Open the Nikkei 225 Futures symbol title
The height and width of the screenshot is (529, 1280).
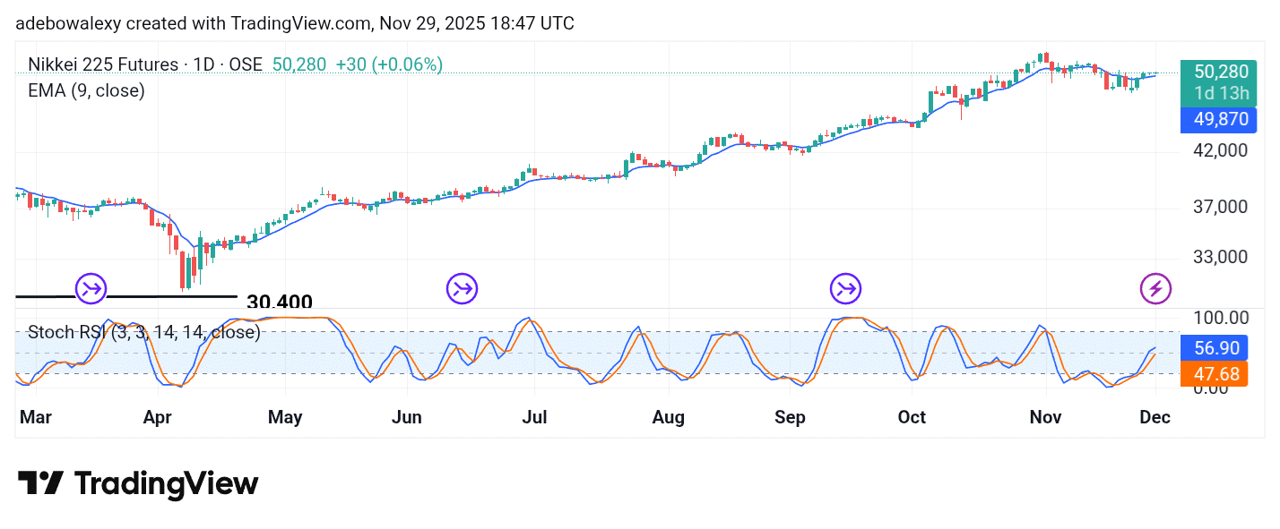(106, 64)
